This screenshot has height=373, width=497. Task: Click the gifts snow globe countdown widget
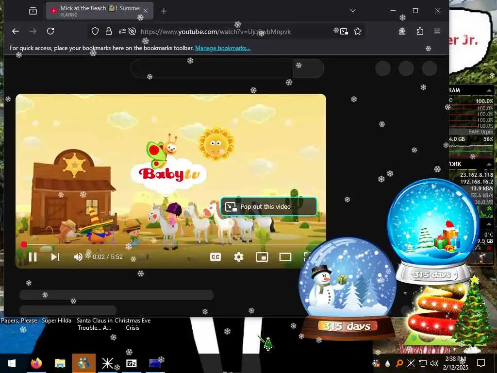click(433, 231)
